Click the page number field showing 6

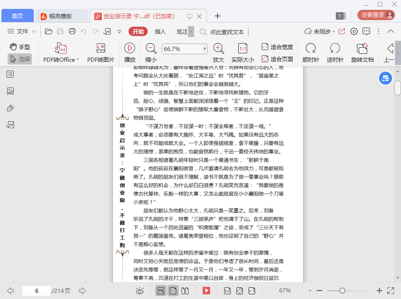click(x=37, y=291)
